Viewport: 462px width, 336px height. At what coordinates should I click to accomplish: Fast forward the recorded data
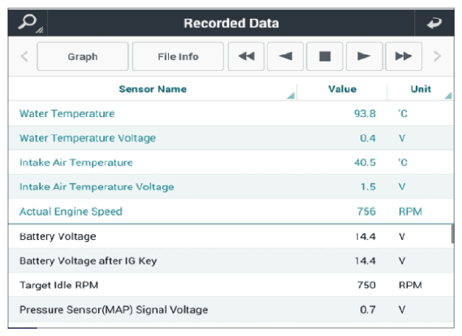click(404, 56)
